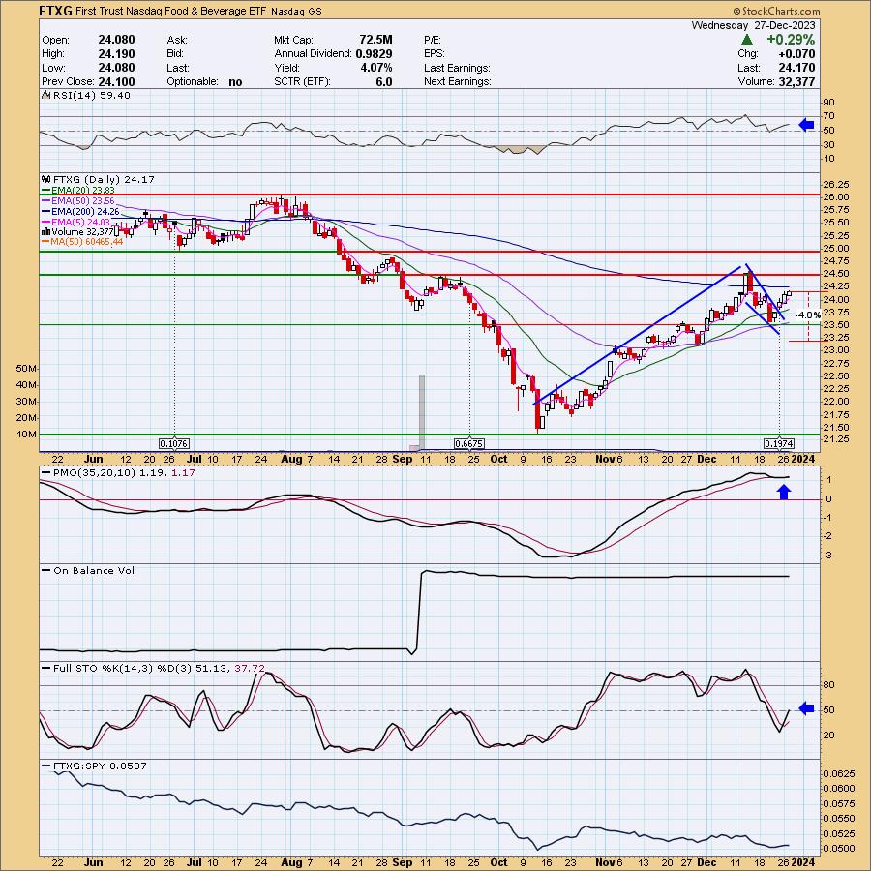Click the EMA(20) 23.83 legend entry
Screen dimensions: 871x871
(82, 190)
